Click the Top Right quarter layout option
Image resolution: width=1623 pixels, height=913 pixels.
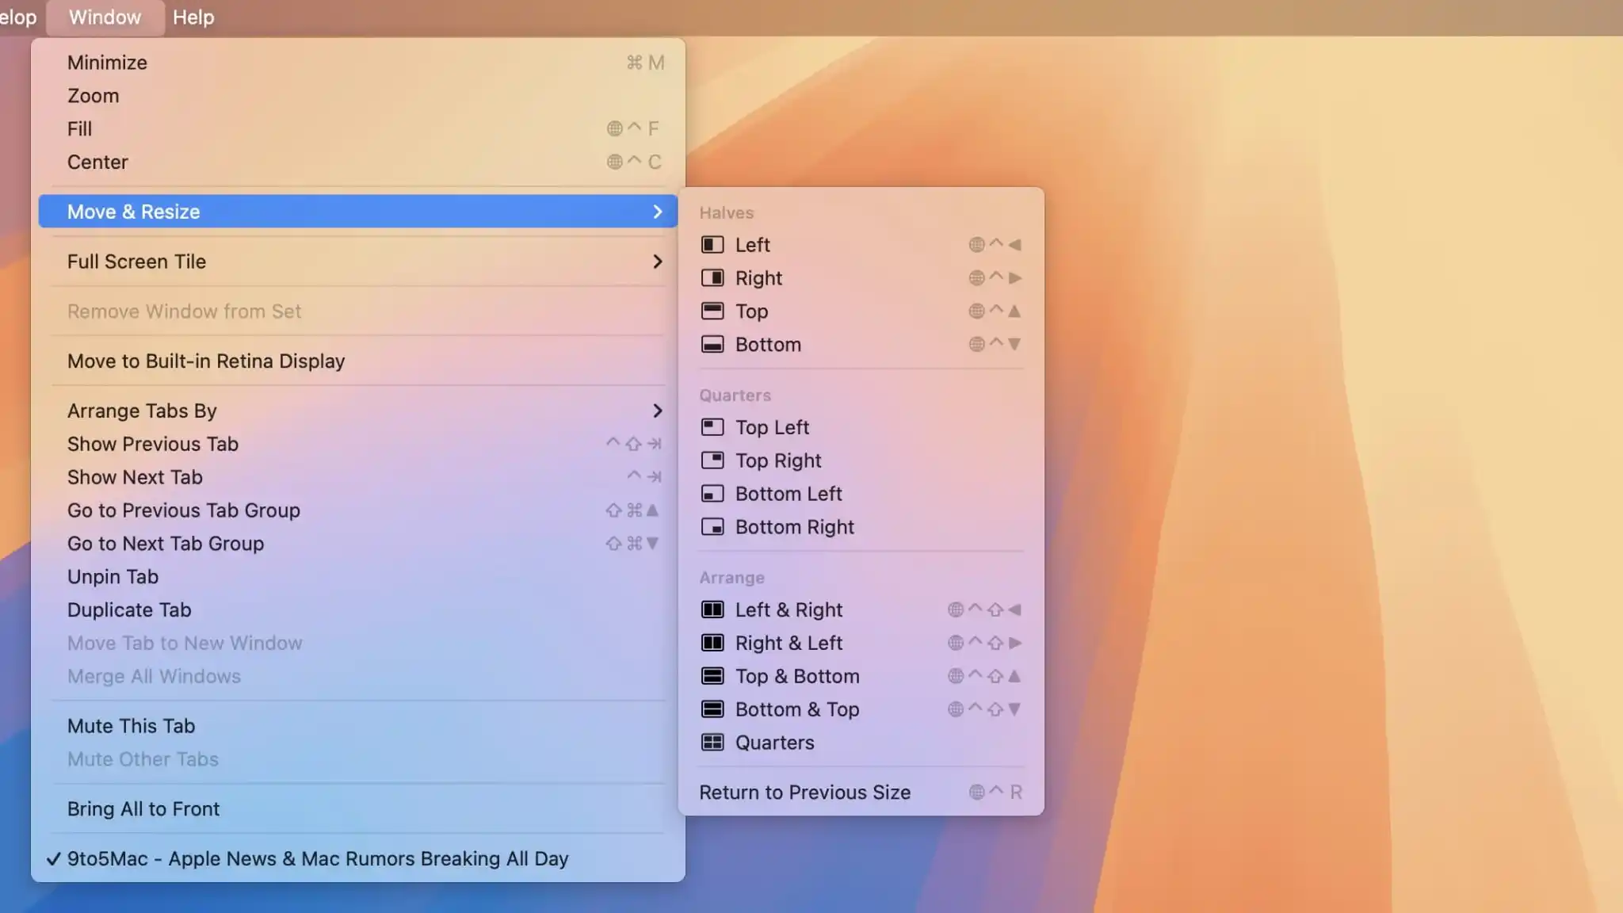[777, 460]
